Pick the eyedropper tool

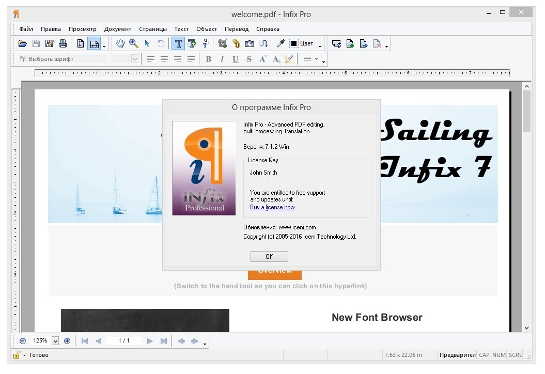[x=280, y=44]
